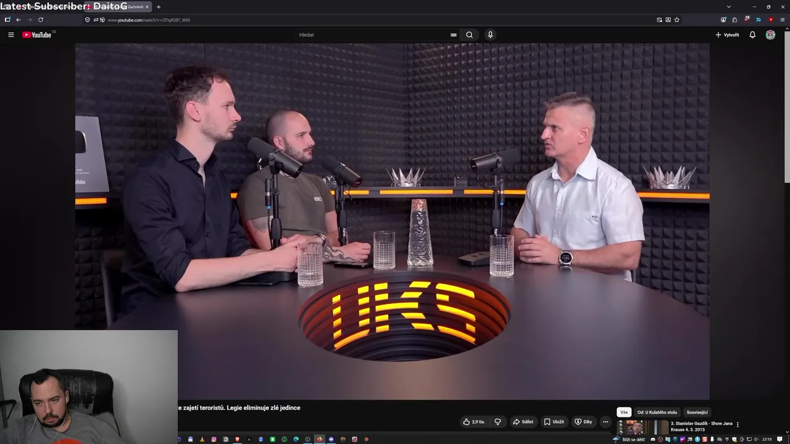Viewport: 790px width, 444px height.
Task: Reload the page with the refresh icon
Action: pyautogui.click(x=41, y=20)
